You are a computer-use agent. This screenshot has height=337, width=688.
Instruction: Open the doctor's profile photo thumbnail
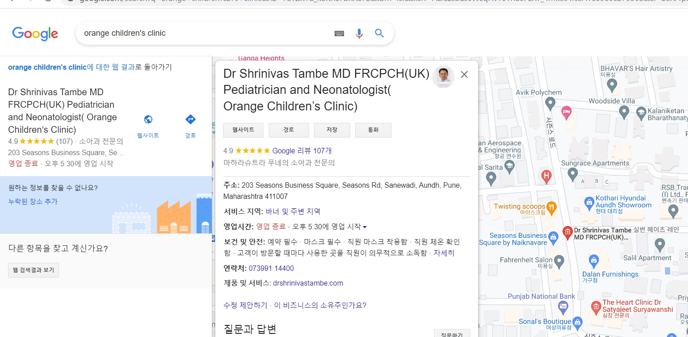[x=443, y=76]
